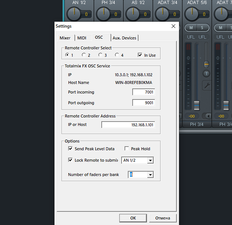This screenshot has height=225, width=232.
Task: Mute the rightmost cut-off channel with M
Action: tap(221, 28)
